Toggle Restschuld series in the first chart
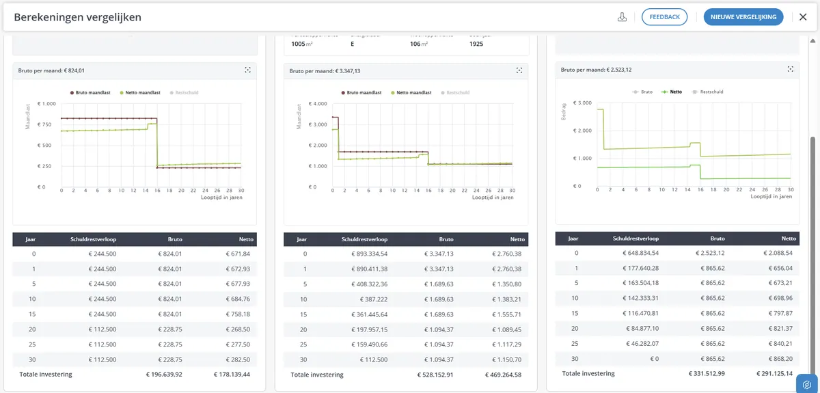 pyautogui.click(x=183, y=92)
